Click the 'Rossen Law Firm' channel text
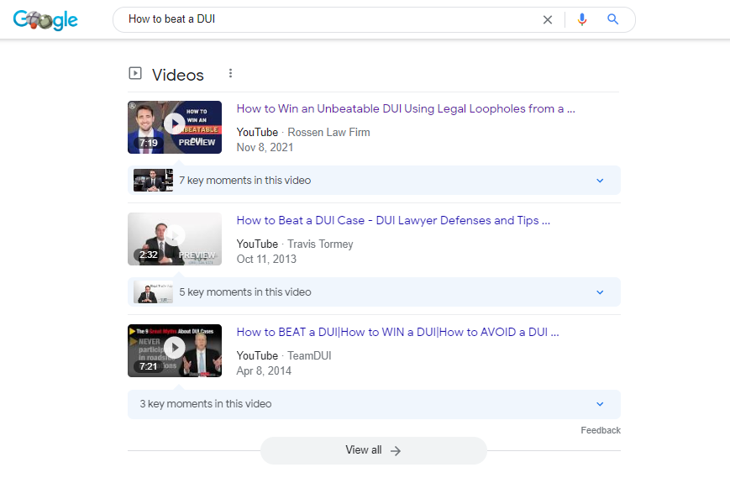Viewport: 730px width, 478px height. pyautogui.click(x=328, y=132)
